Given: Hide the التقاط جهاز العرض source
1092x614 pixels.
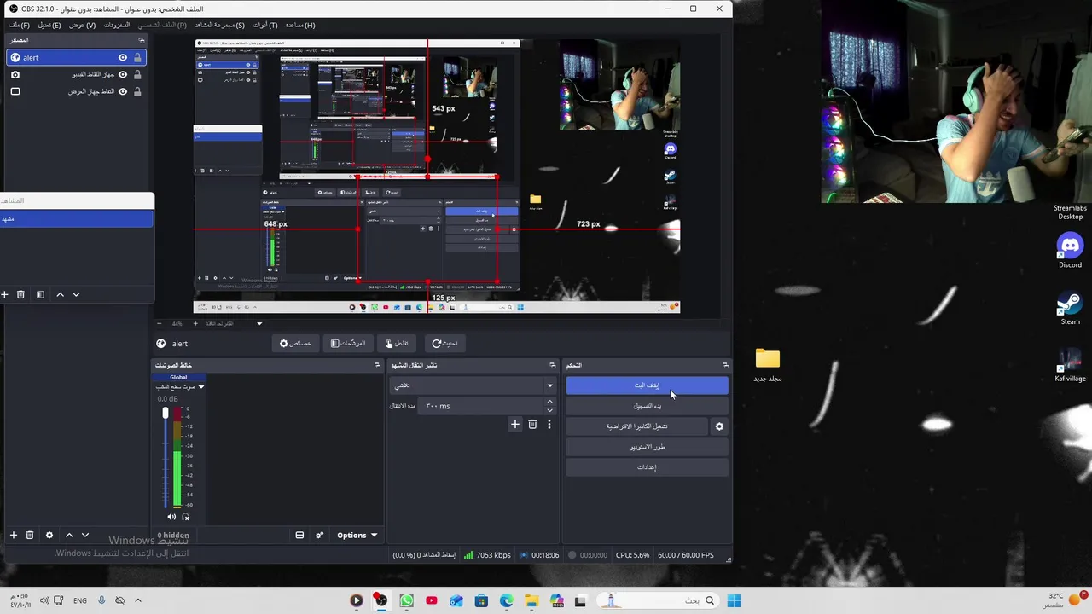Looking at the screenshot, I should (123, 91).
